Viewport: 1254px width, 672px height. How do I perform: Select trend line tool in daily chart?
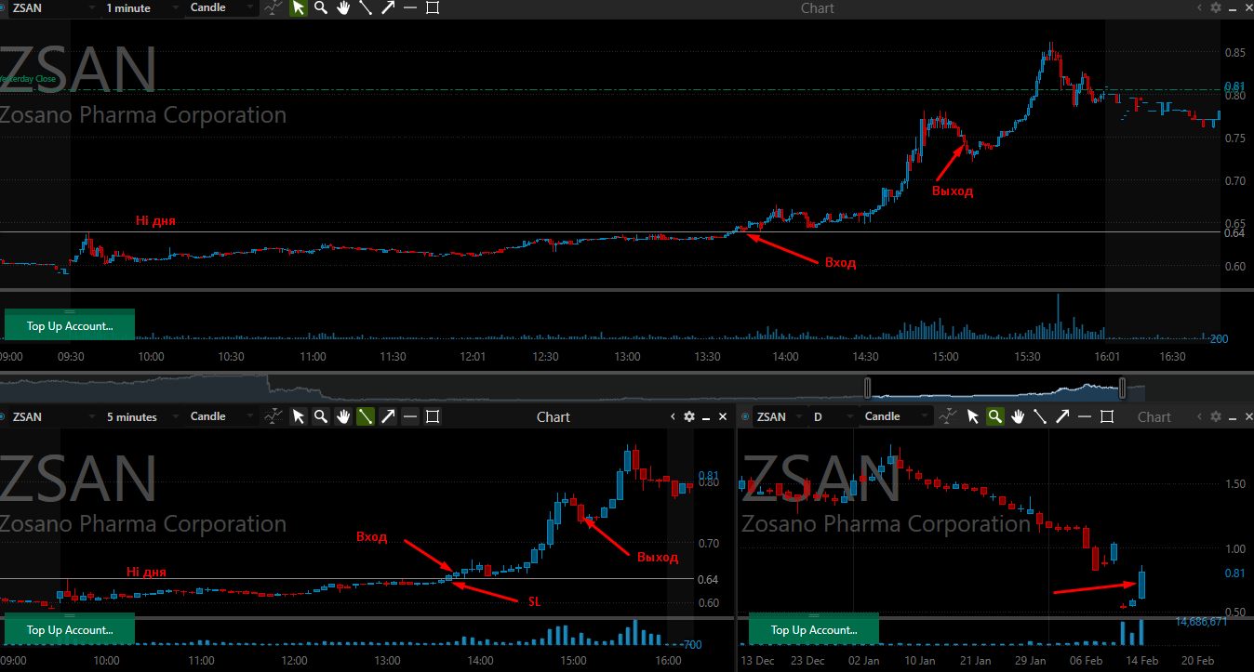click(x=1040, y=416)
